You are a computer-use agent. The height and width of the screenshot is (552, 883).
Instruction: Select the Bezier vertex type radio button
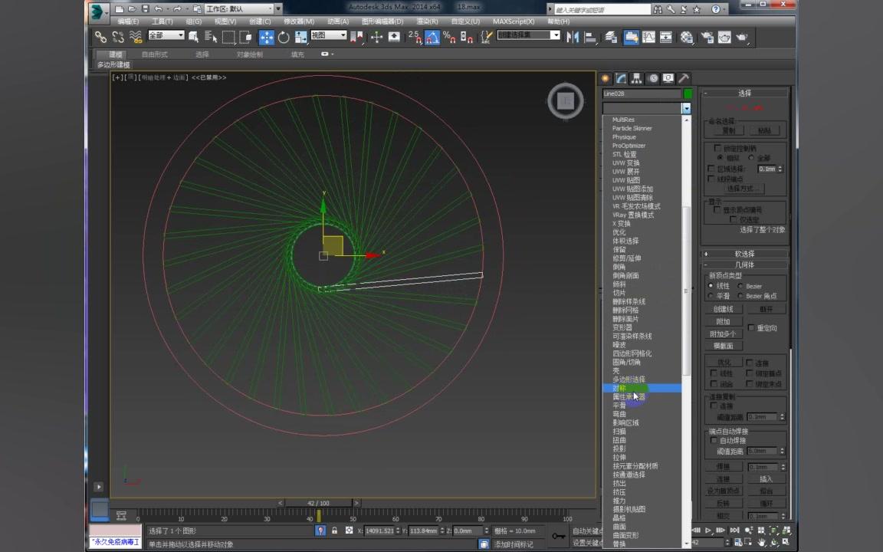click(x=740, y=286)
